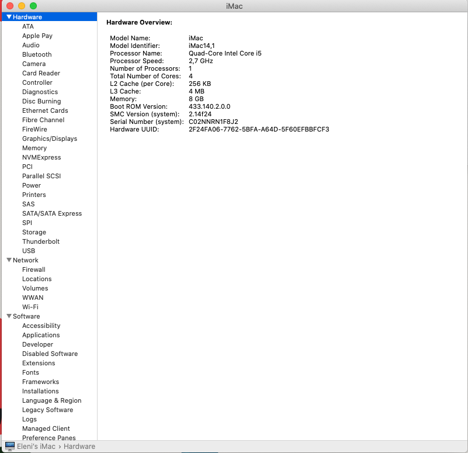Select the Software category label

(26, 316)
